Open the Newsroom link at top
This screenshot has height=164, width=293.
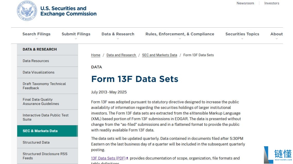245,3
